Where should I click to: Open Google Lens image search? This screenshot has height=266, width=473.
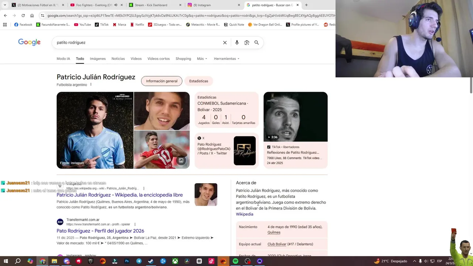247,42
